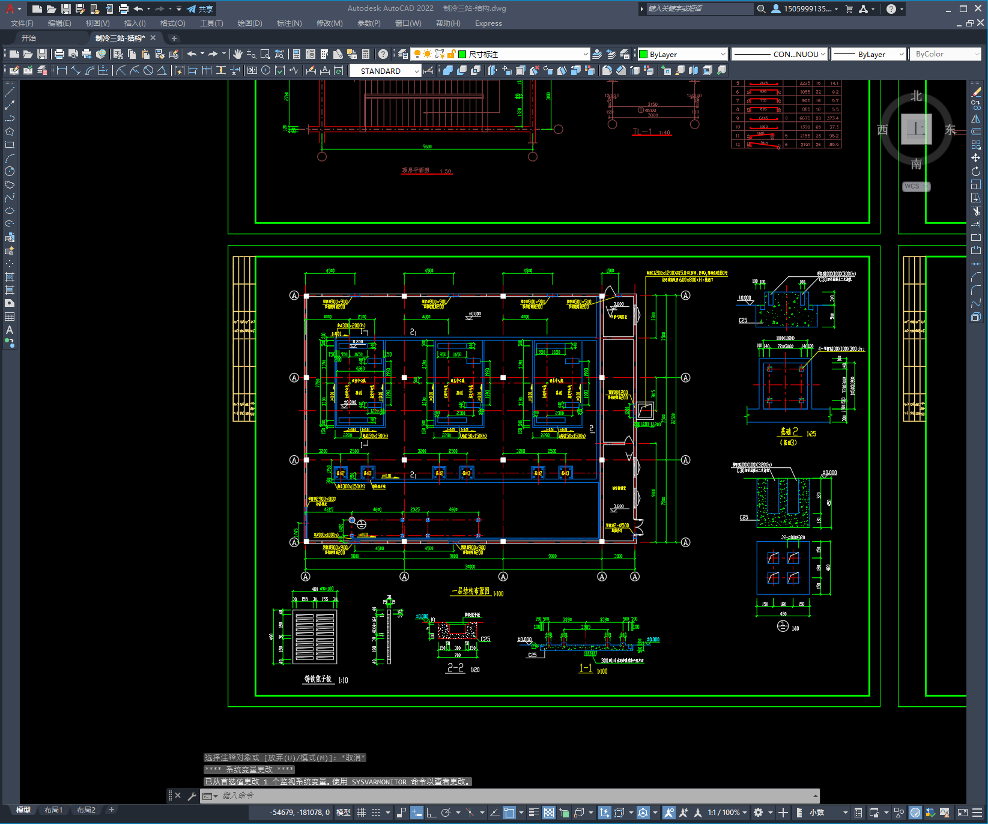
Task: Select the Mirror tool in the modify toolbar
Action: click(976, 118)
